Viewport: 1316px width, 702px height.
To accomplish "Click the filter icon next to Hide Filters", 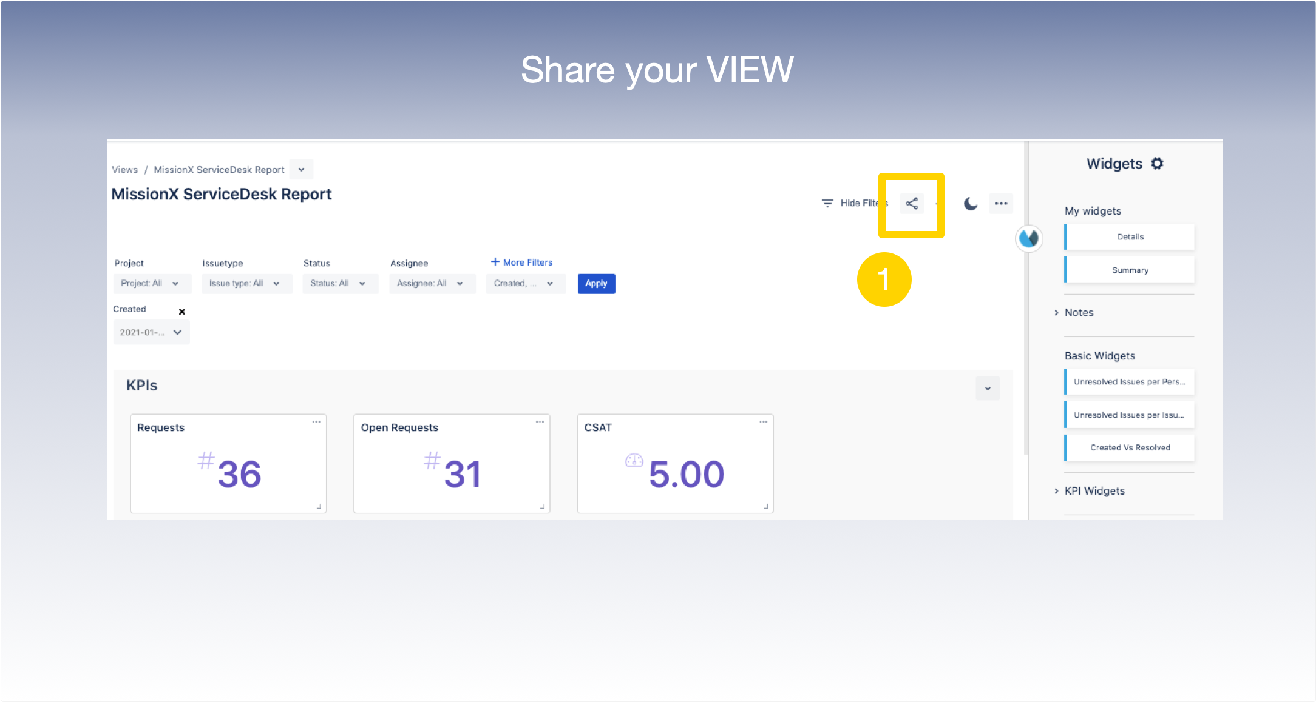I will point(827,203).
